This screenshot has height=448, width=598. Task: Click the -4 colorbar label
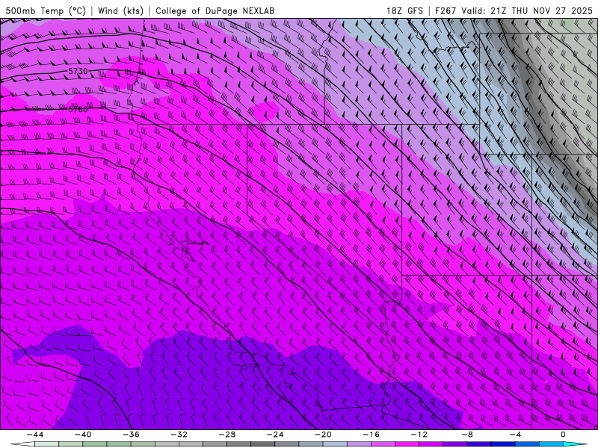pyautogui.click(x=516, y=435)
